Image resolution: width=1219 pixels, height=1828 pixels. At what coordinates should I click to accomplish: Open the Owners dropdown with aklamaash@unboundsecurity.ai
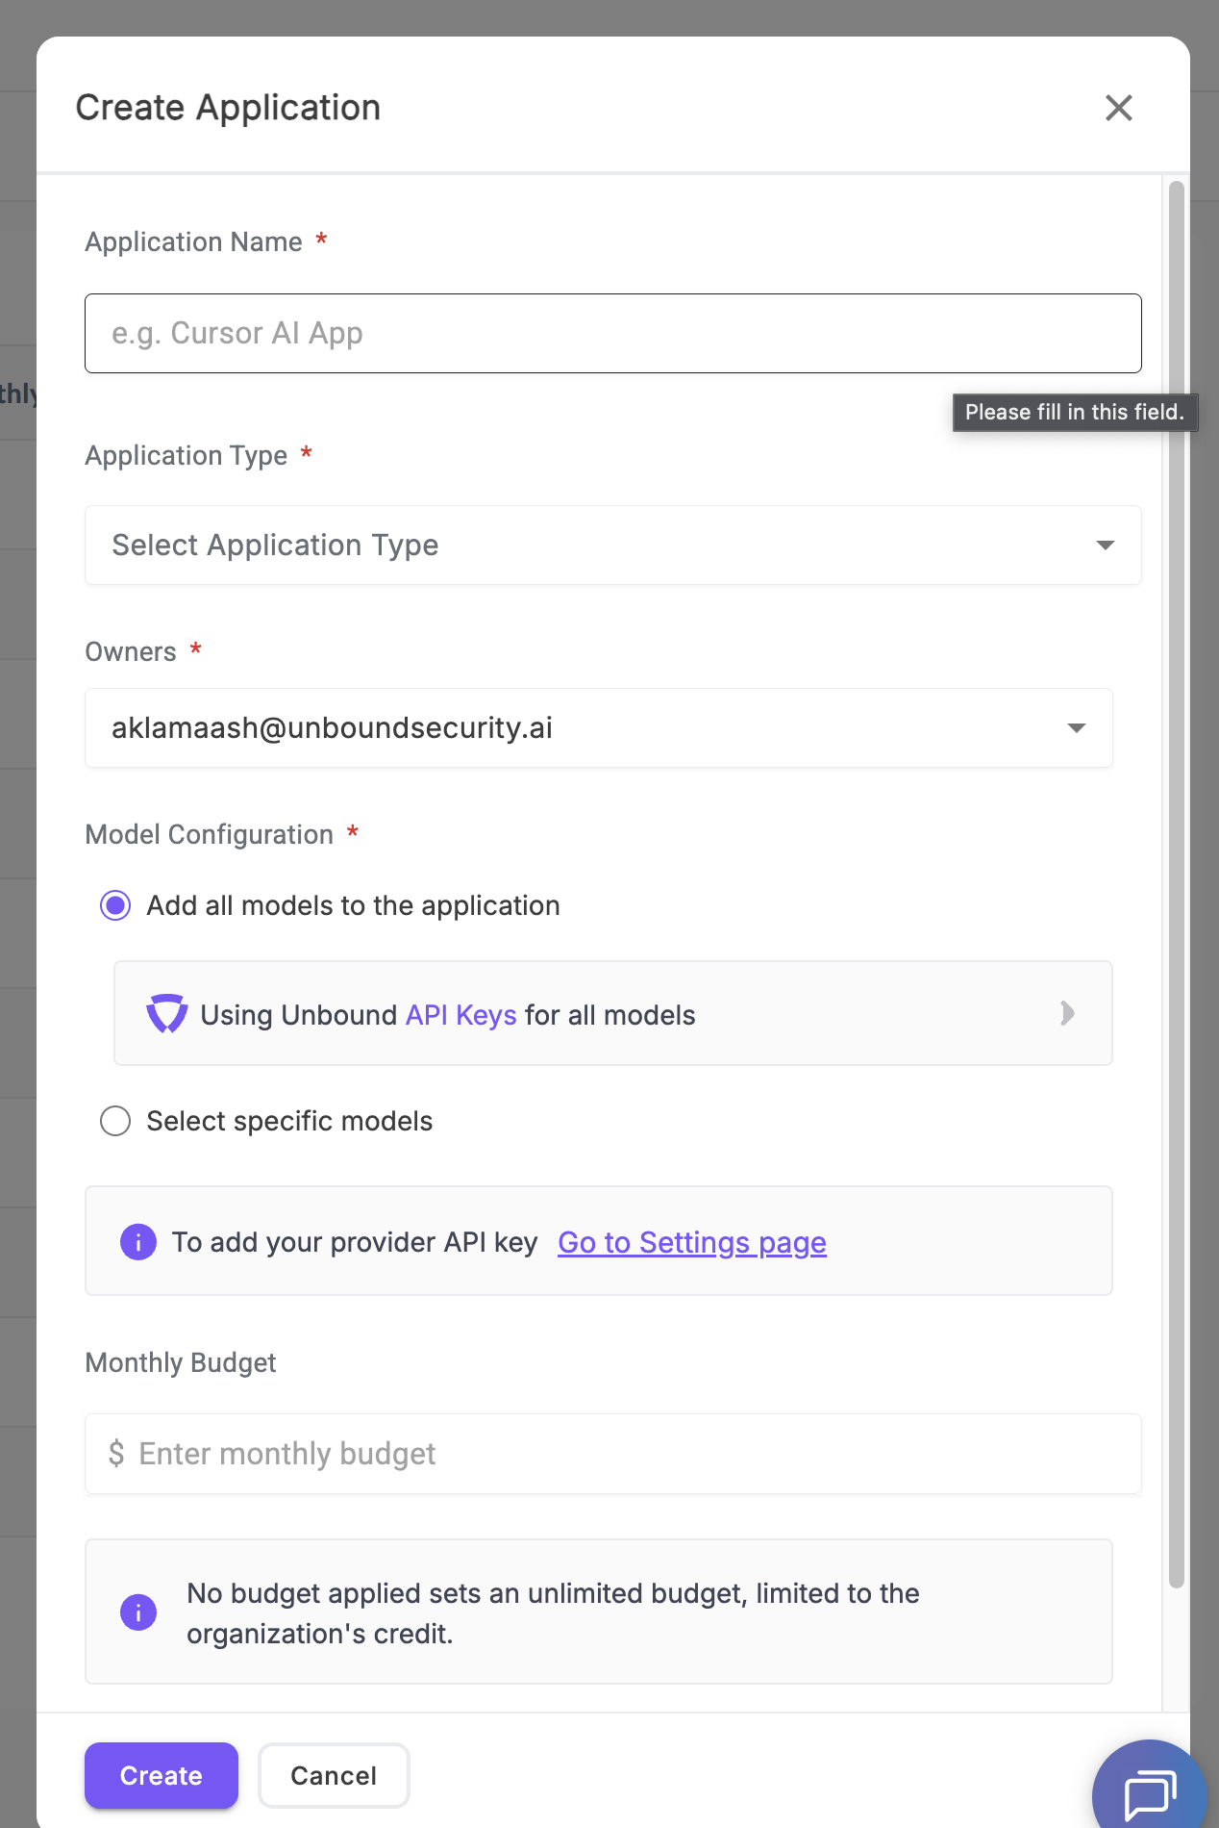599,728
